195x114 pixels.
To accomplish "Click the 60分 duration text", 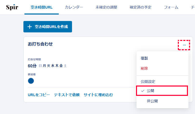I will [32, 66].
